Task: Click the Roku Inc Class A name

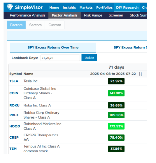Action: pyautogui.click(x=37, y=105)
